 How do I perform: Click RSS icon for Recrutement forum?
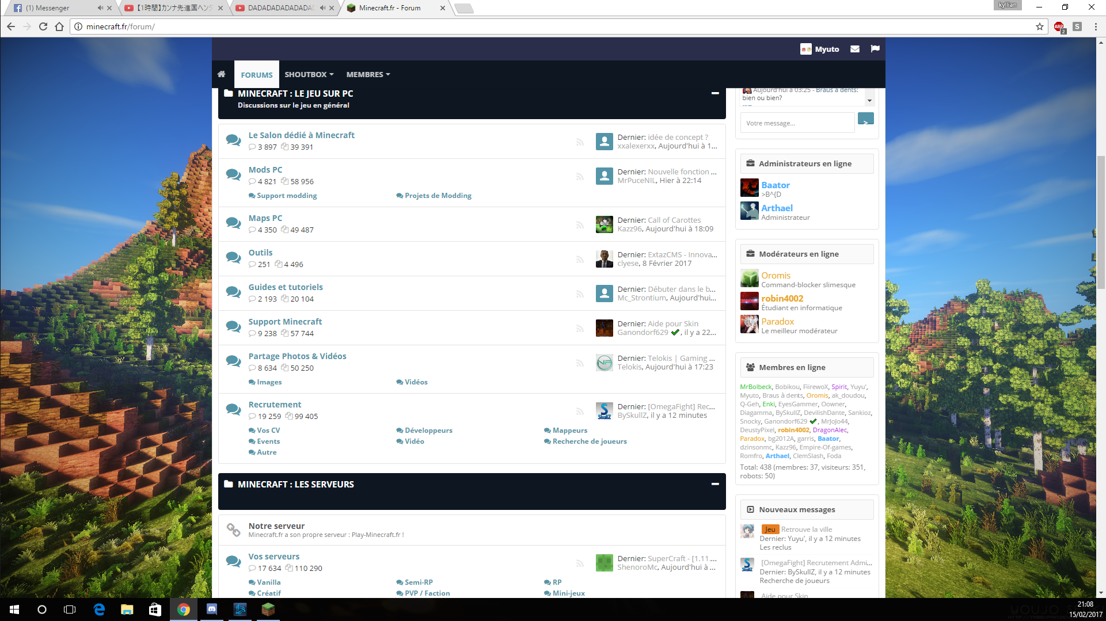pos(580,412)
